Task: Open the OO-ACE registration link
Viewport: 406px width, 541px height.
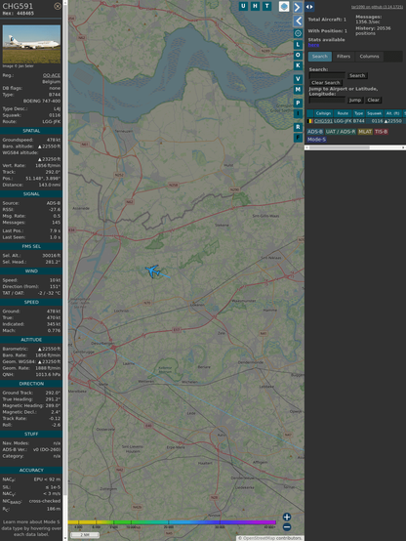Action: coord(52,75)
